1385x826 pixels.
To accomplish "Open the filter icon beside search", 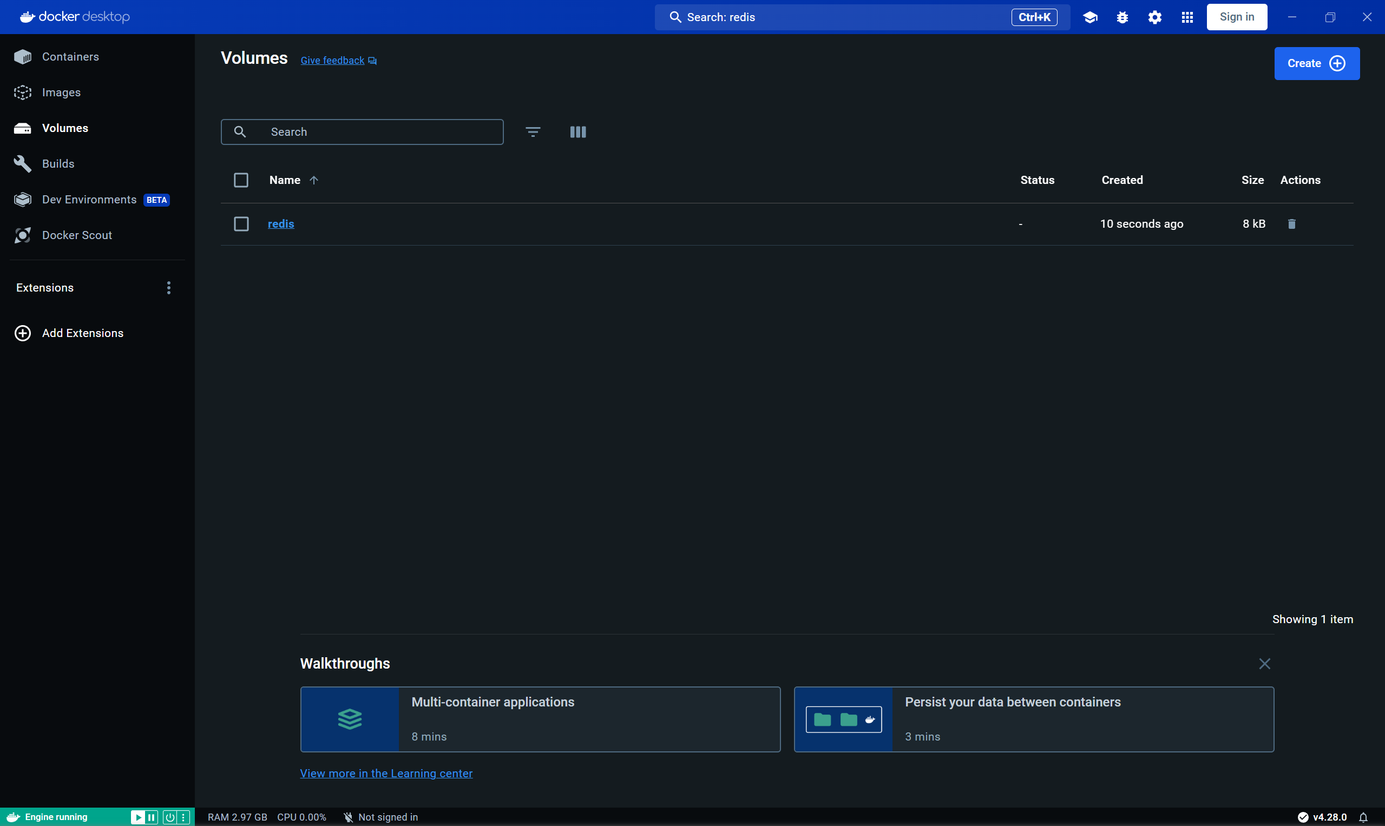I will click(x=533, y=132).
